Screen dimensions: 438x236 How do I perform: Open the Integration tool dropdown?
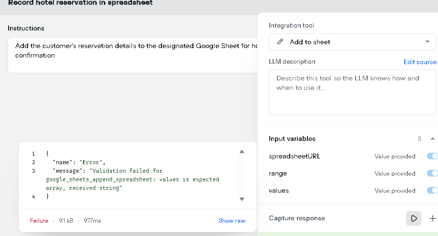pyautogui.click(x=352, y=42)
